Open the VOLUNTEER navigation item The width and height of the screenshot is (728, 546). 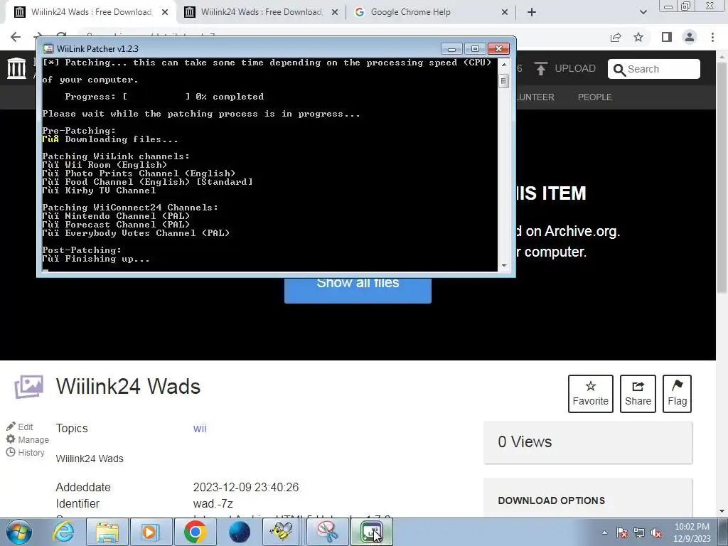tap(535, 97)
